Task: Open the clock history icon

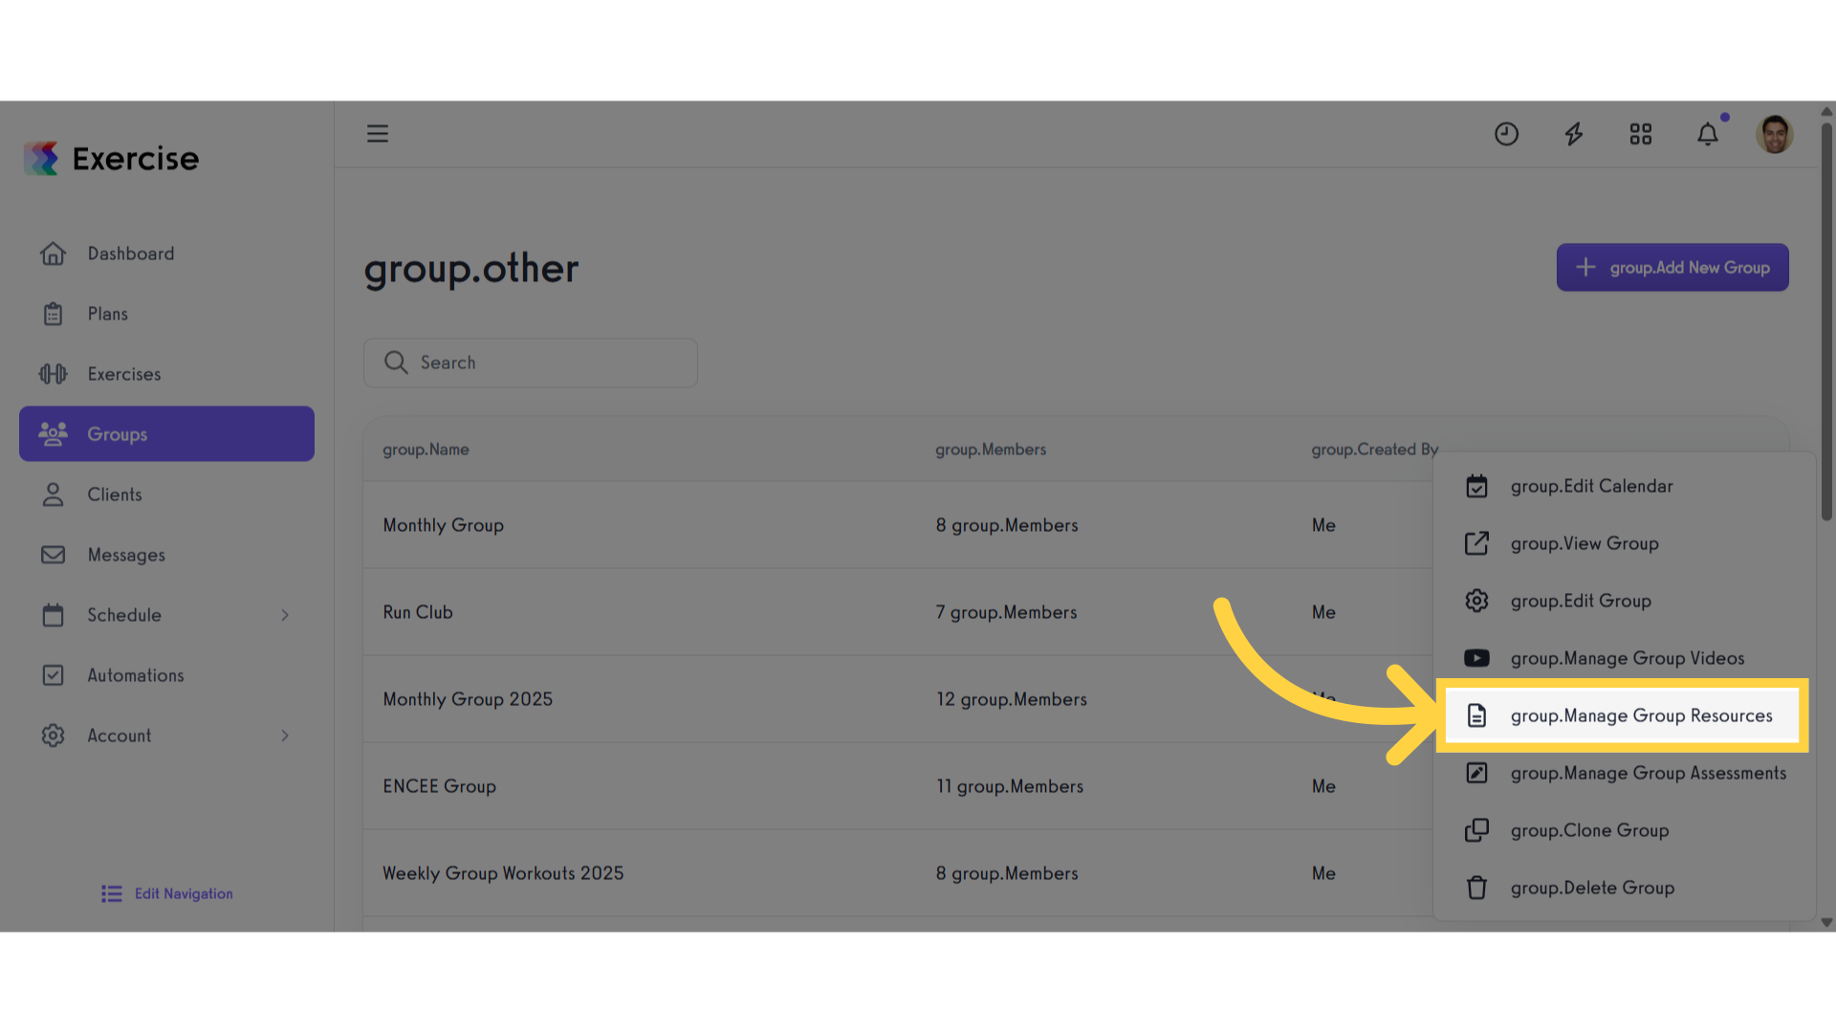Action: [1506, 134]
